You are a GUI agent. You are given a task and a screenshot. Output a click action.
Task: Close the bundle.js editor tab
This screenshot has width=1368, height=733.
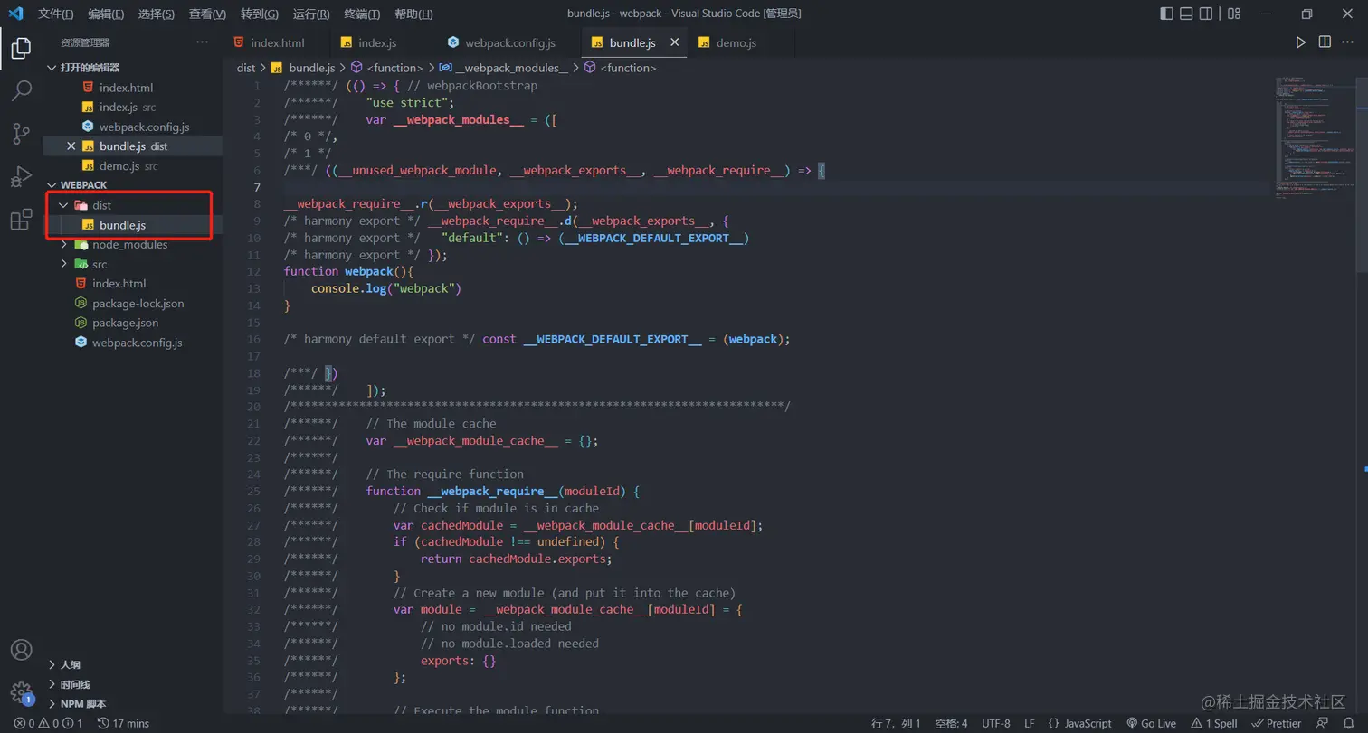(674, 42)
